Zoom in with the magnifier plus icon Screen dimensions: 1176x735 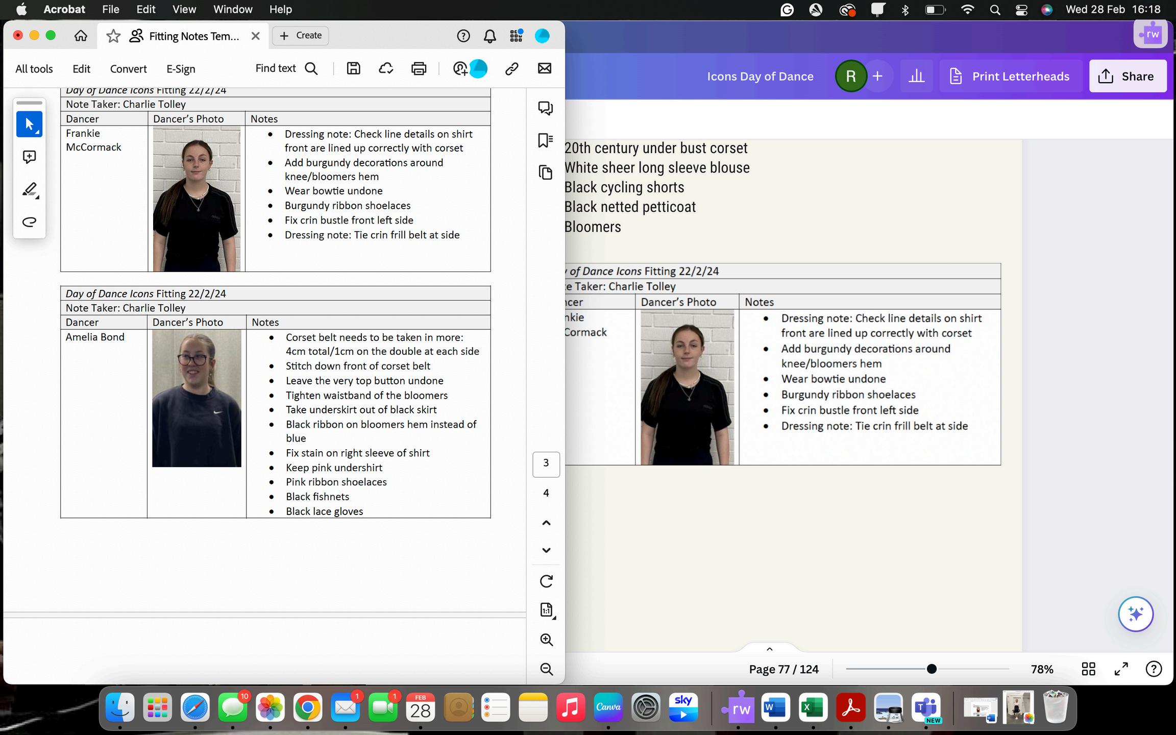click(x=546, y=640)
